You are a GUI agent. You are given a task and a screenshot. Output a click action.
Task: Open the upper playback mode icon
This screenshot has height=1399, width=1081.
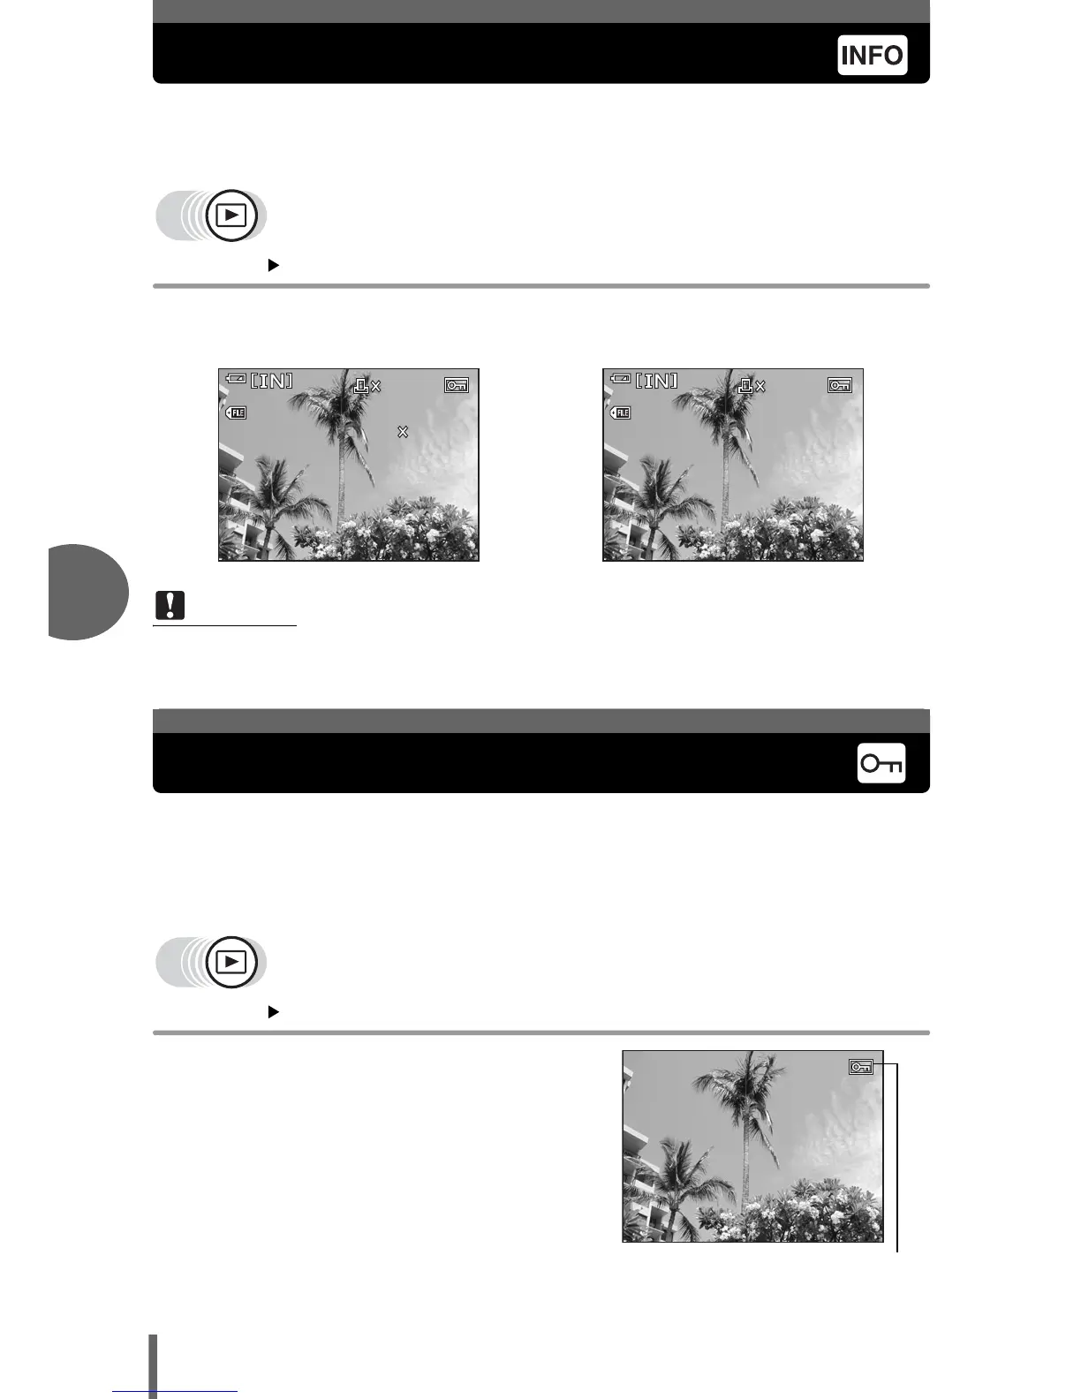[231, 215]
